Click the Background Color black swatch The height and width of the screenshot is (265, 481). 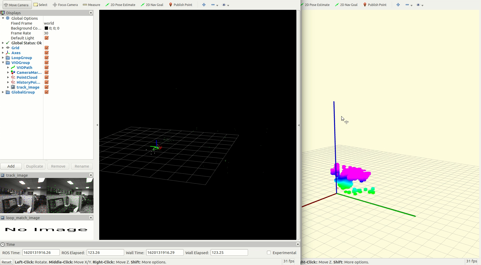coord(46,28)
